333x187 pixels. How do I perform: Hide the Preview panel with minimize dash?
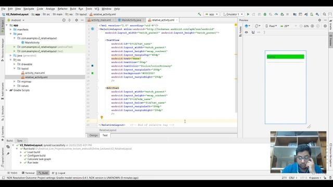tap(325, 20)
